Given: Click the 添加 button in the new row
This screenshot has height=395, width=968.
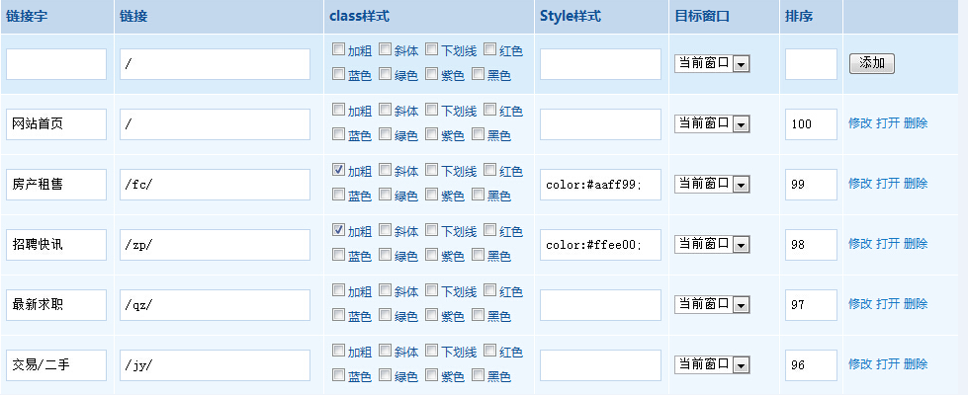Looking at the screenshot, I should click(871, 63).
